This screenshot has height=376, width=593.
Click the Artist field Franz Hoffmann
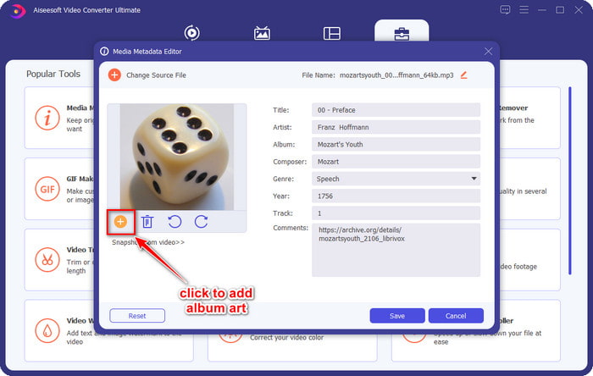click(396, 127)
